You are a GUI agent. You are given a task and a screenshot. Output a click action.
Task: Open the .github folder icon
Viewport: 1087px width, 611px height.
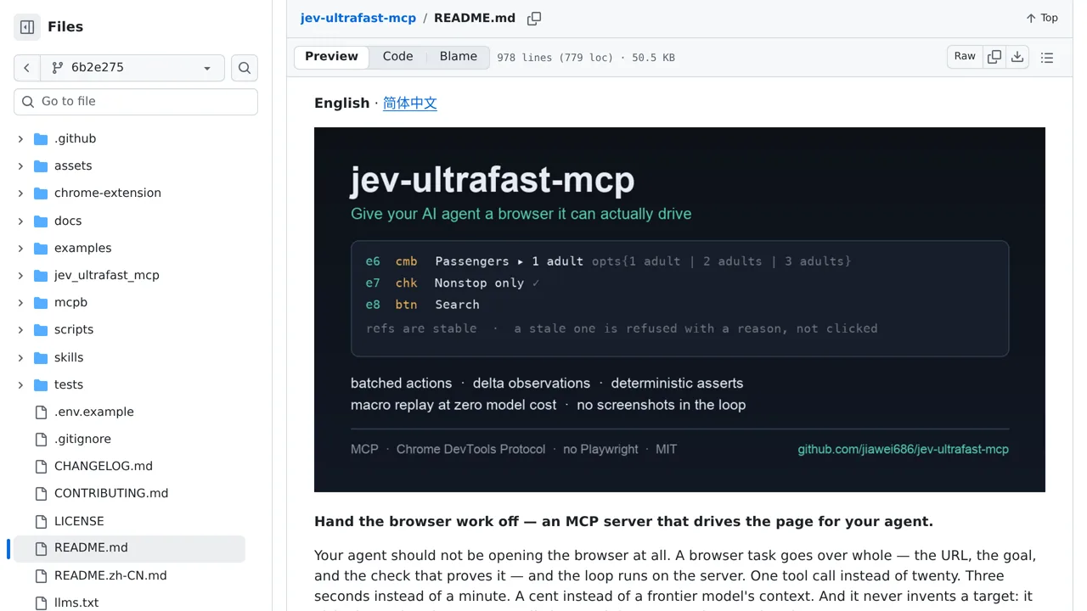(41, 139)
